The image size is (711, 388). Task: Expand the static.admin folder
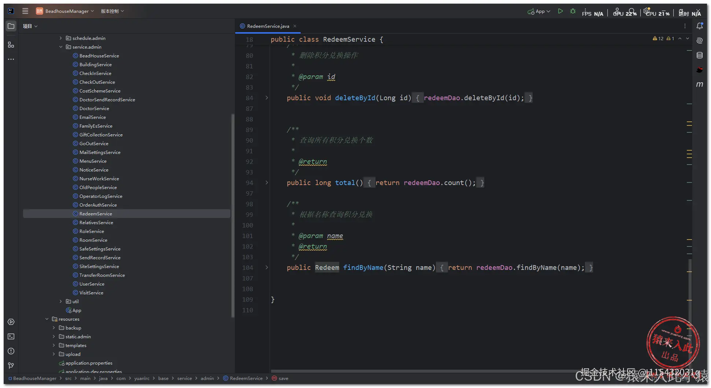pyautogui.click(x=54, y=336)
